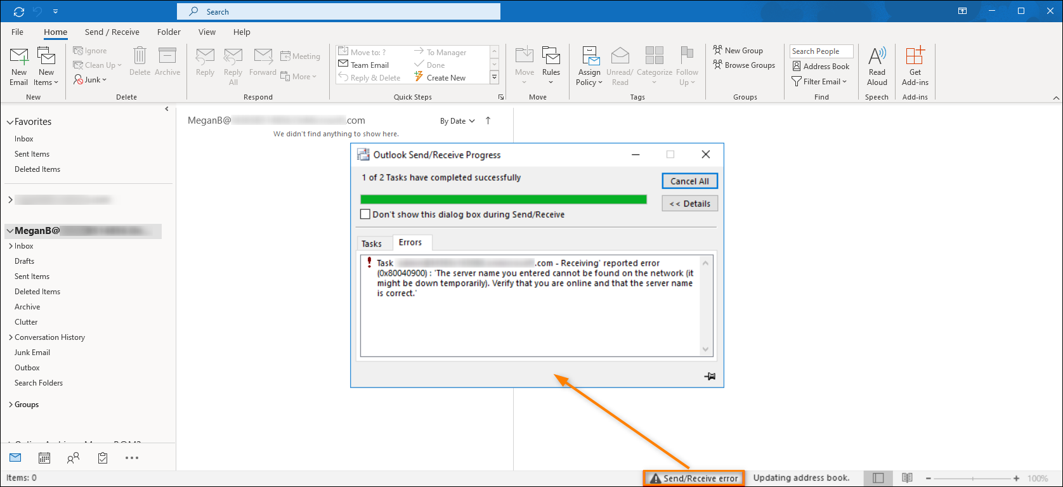Click the New Group button
The width and height of the screenshot is (1063, 487).
pyautogui.click(x=738, y=50)
